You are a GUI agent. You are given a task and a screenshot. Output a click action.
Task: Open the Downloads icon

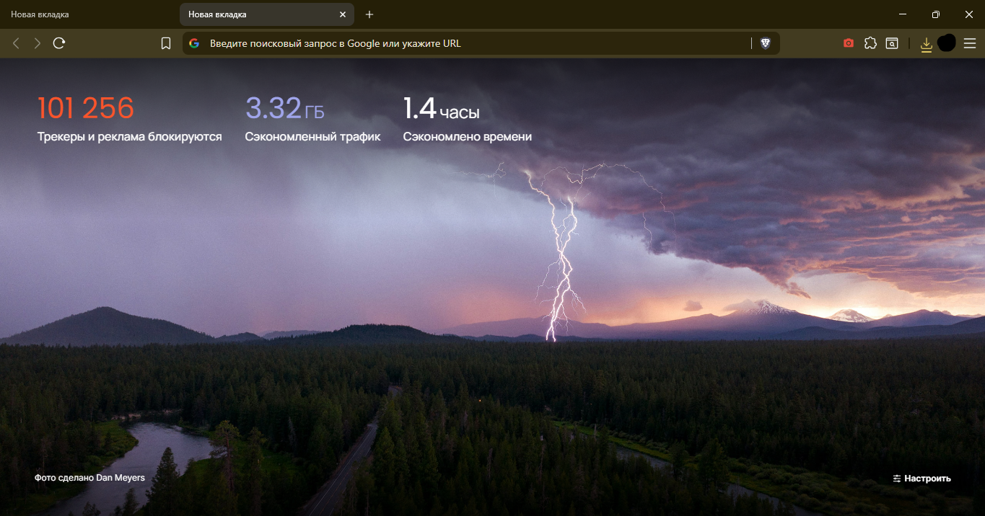coord(926,43)
